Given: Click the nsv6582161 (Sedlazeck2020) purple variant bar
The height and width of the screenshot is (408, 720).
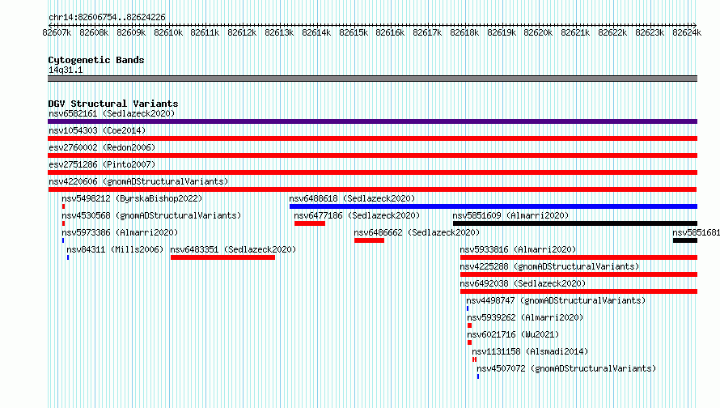Looking at the screenshot, I should click(x=372, y=121).
